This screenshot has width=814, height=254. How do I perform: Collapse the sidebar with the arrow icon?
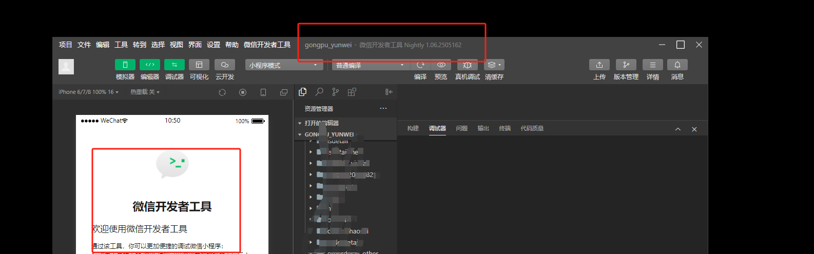coord(389,92)
